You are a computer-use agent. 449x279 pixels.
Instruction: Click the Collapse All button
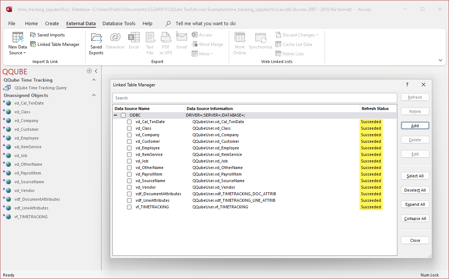click(x=415, y=219)
